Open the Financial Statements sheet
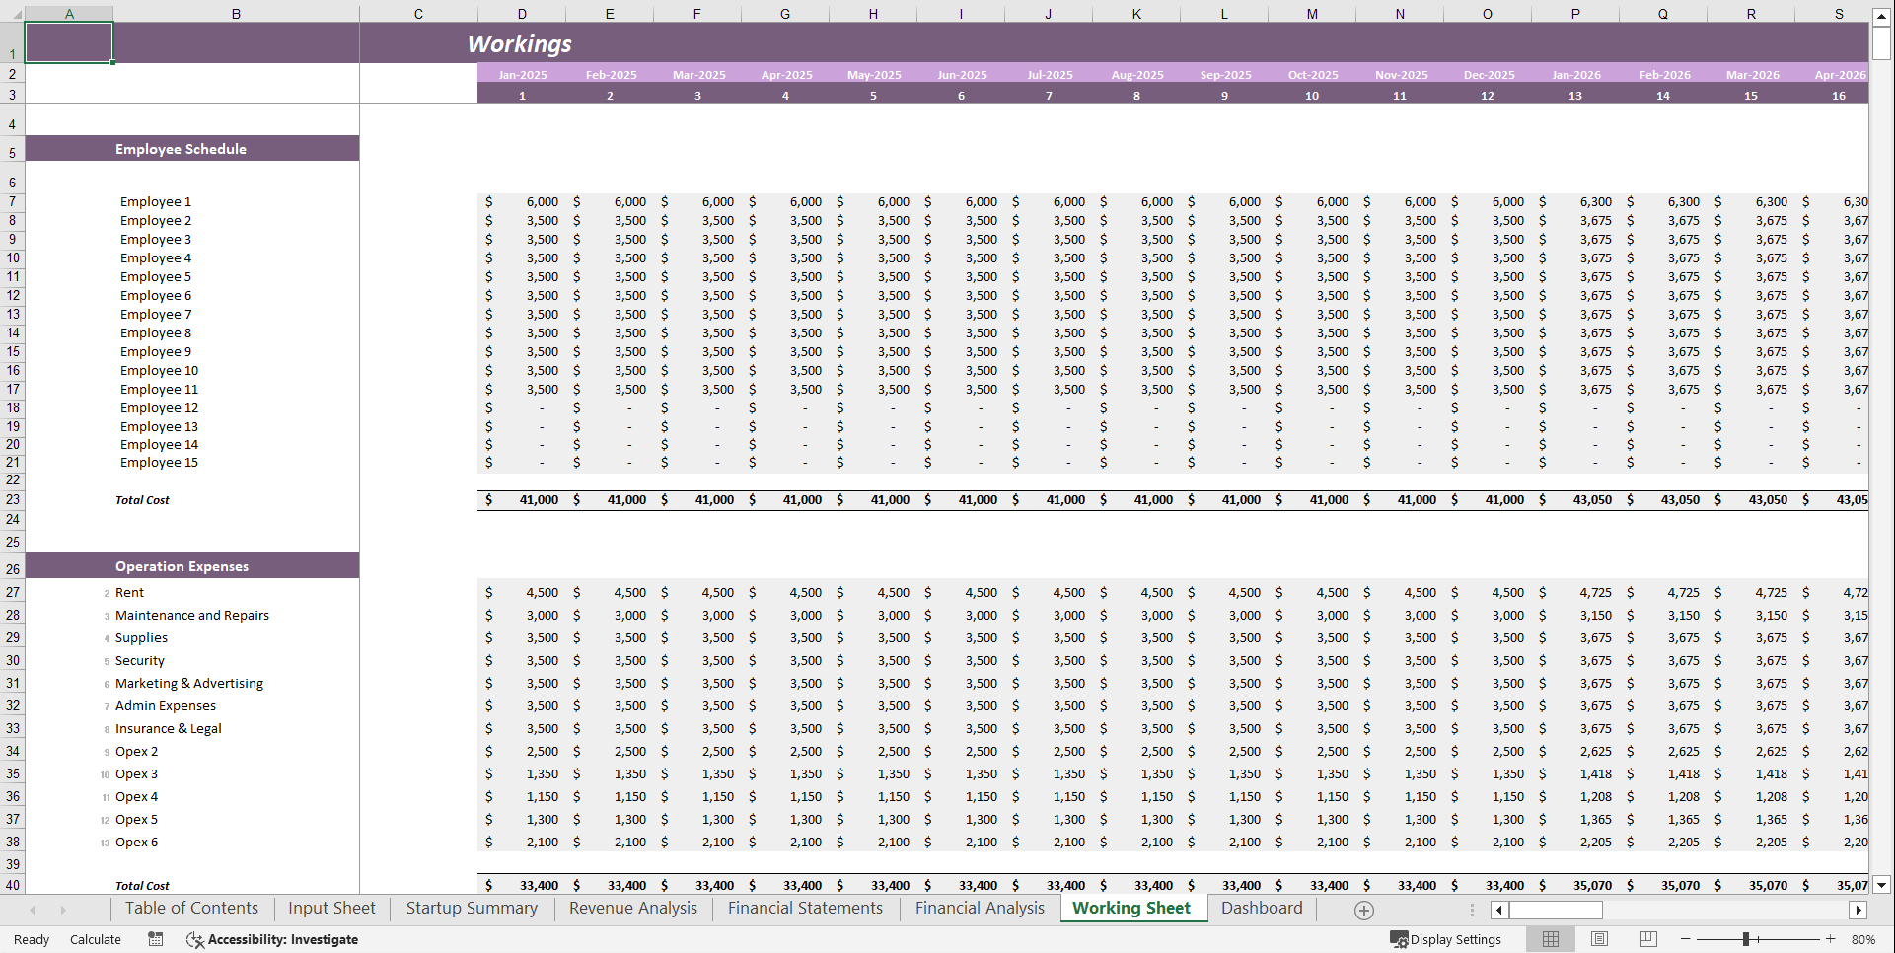Image resolution: width=1895 pixels, height=953 pixels. (x=805, y=909)
